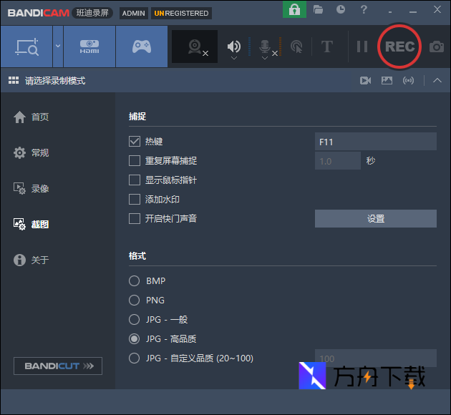Click the recording mode grid icon
The height and width of the screenshot is (415, 451).
point(14,80)
